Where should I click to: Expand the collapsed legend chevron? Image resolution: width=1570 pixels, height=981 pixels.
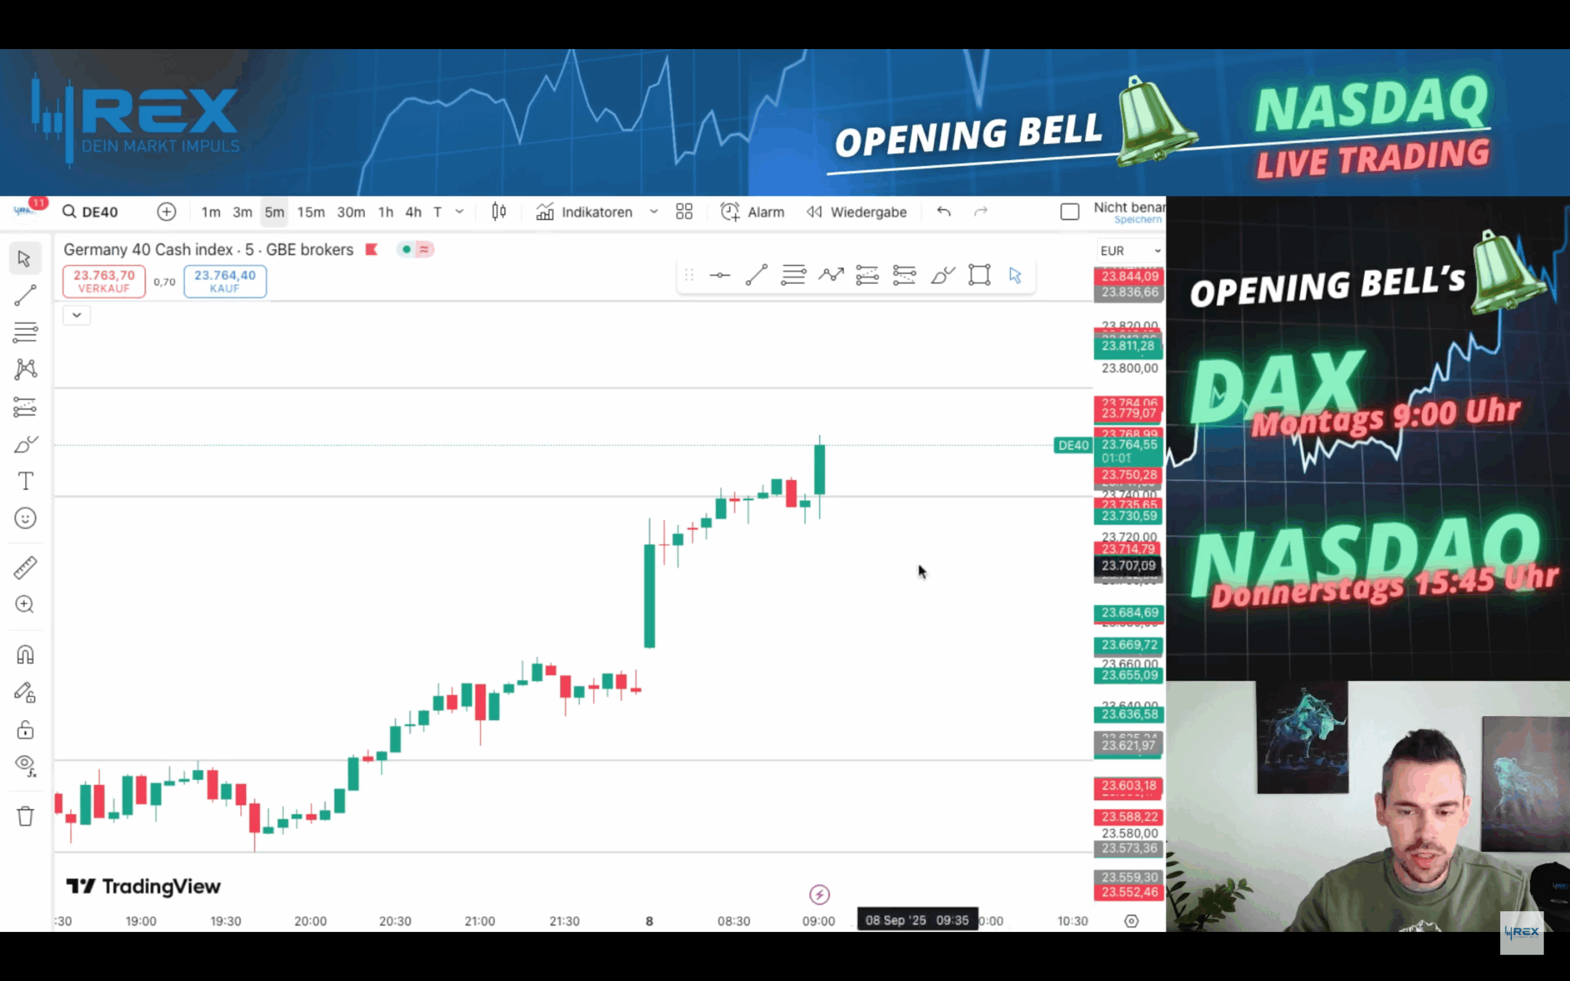[x=77, y=315]
